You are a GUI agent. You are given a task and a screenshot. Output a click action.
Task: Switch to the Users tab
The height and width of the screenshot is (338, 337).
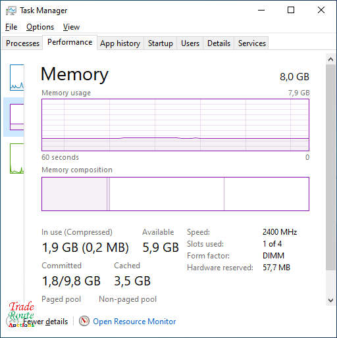(190, 43)
